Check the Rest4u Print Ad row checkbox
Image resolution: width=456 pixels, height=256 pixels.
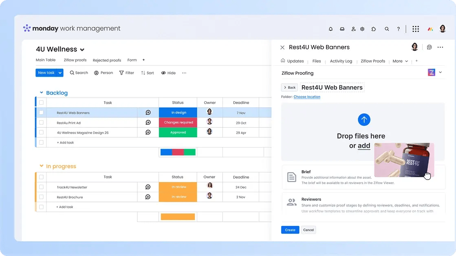point(41,122)
